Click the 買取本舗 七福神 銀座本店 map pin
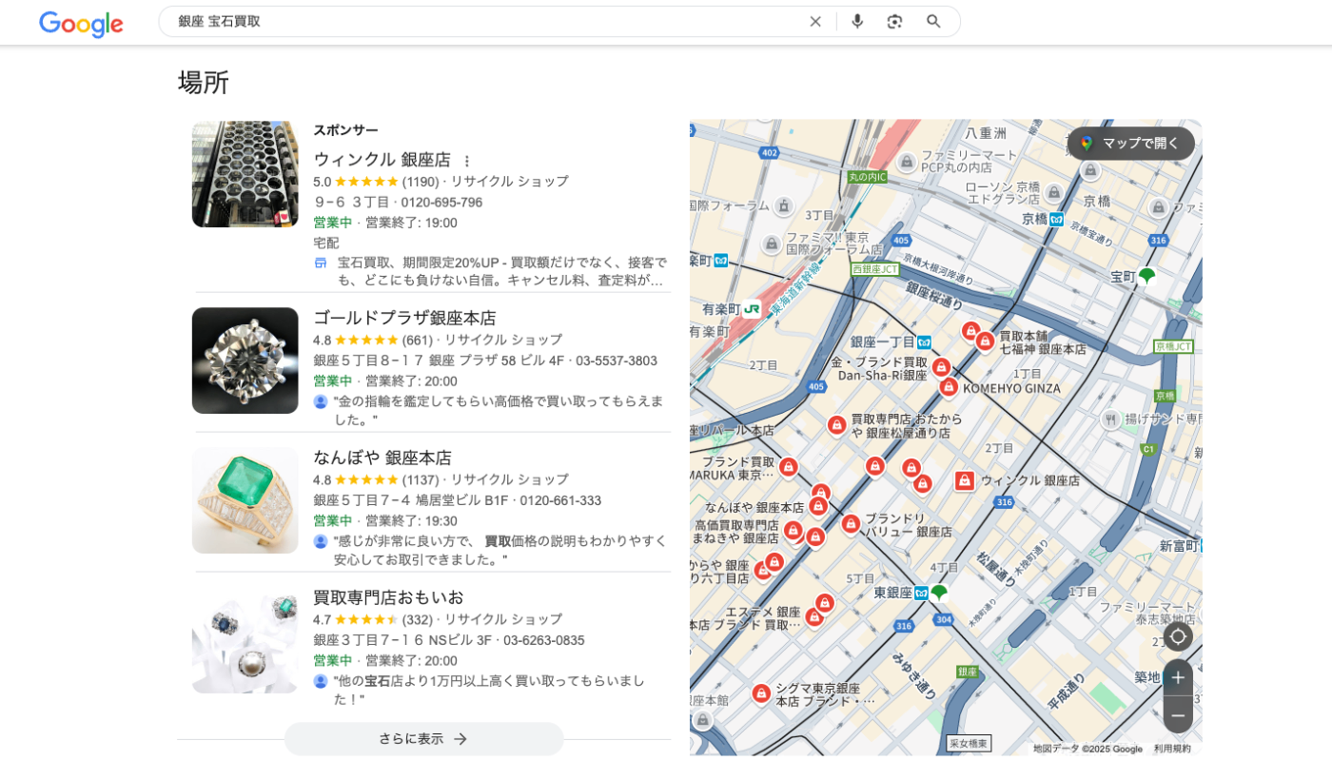This screenshot has height=780, width=1332. 985,341
